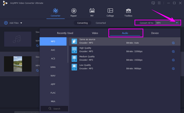Choose the Same as source preset
The width and height of the screenshot is (184, 113).
[x=125, y=41]
